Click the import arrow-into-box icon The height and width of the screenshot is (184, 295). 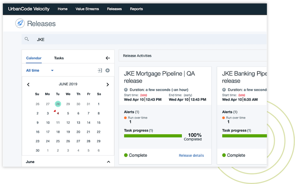(x=100, y=70)
